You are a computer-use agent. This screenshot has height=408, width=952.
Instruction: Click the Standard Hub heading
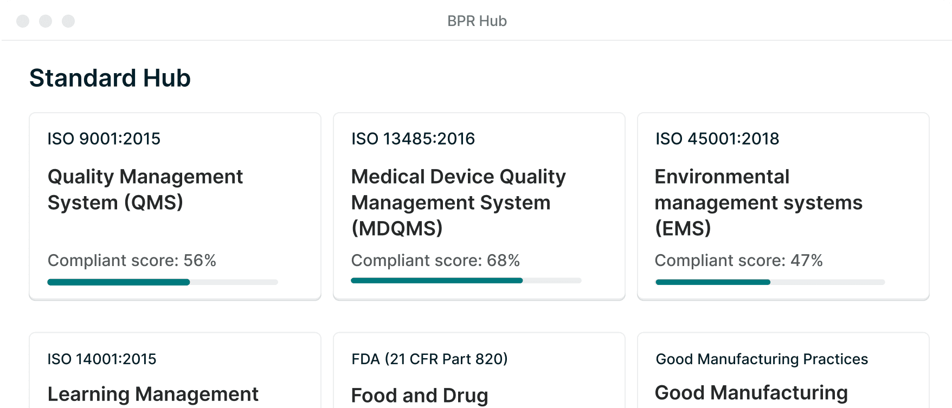[x=110, y=78]
